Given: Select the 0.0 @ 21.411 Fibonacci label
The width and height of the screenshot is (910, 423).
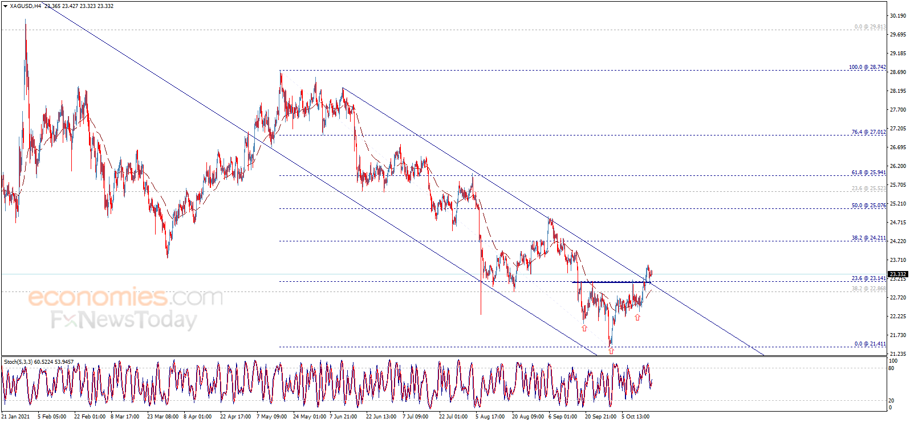Looking at the screenshot, I should pyautogui.click(x=870, y=344).
